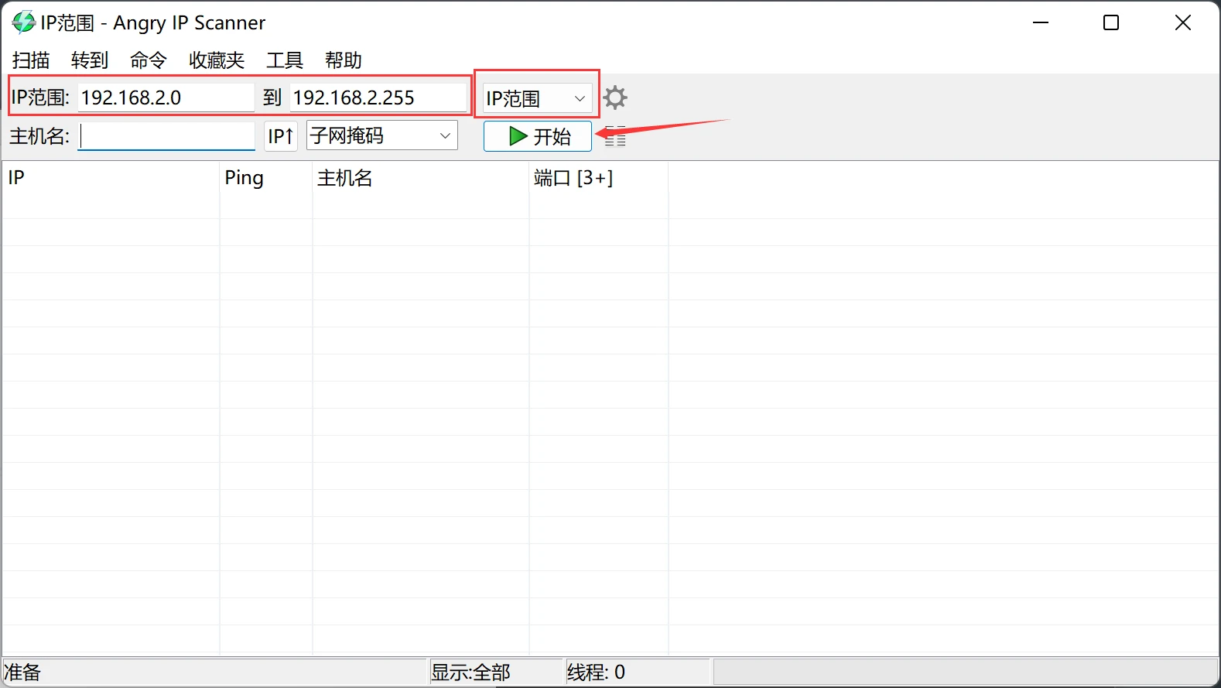Screen dimensions: 1221x688
Task: Close the Angry IP Scanner window
Action: 1183,22
